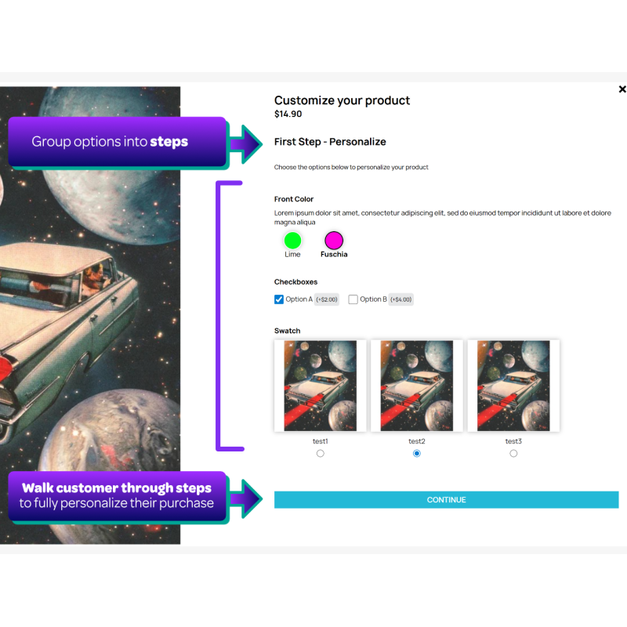
Task: Click the test1 swatch image
Action: [321, 386]
